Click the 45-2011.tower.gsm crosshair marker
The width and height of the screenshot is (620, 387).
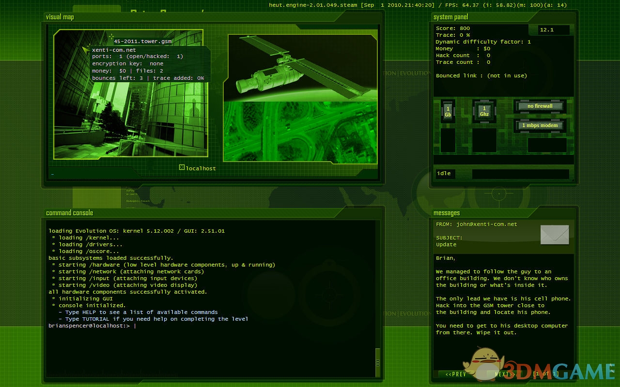(111, 37)
